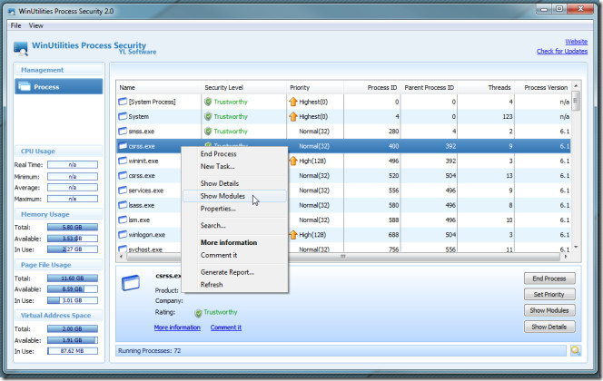Click the wininit.exe process icon

123,161
